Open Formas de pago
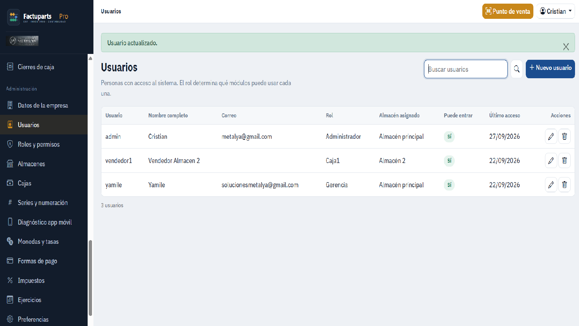Screen dimensions: 579x326 point(44,261)
